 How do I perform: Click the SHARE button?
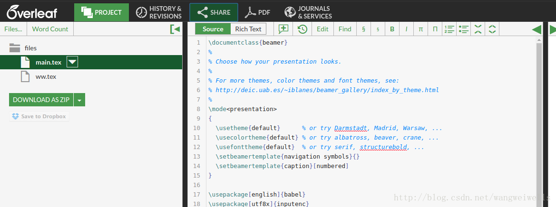[x=214, y=12]
